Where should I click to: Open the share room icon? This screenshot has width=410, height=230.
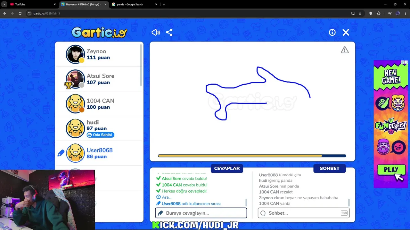coord(169,32)
